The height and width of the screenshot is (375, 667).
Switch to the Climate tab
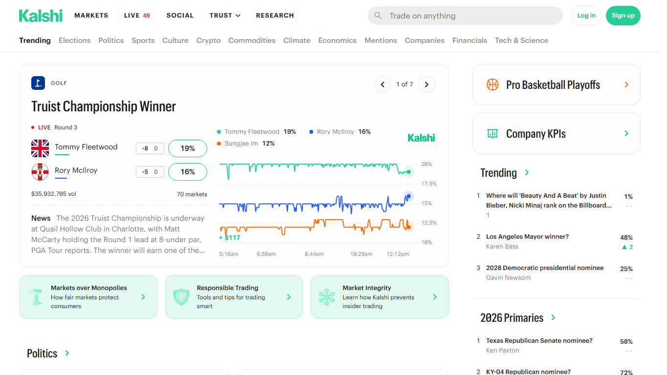297,41
